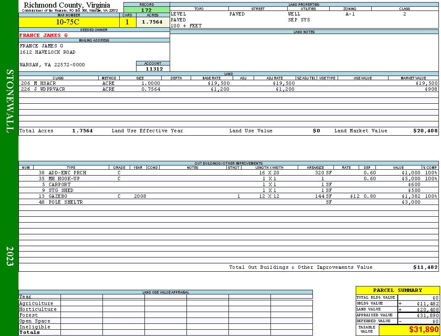Select base rate $1,200
Viewport: 441px width, 336px height.
[220, 89]
